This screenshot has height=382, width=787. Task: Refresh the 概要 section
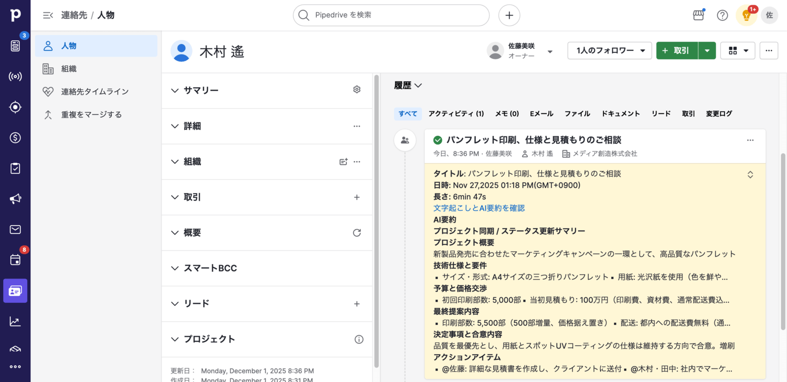357,232
